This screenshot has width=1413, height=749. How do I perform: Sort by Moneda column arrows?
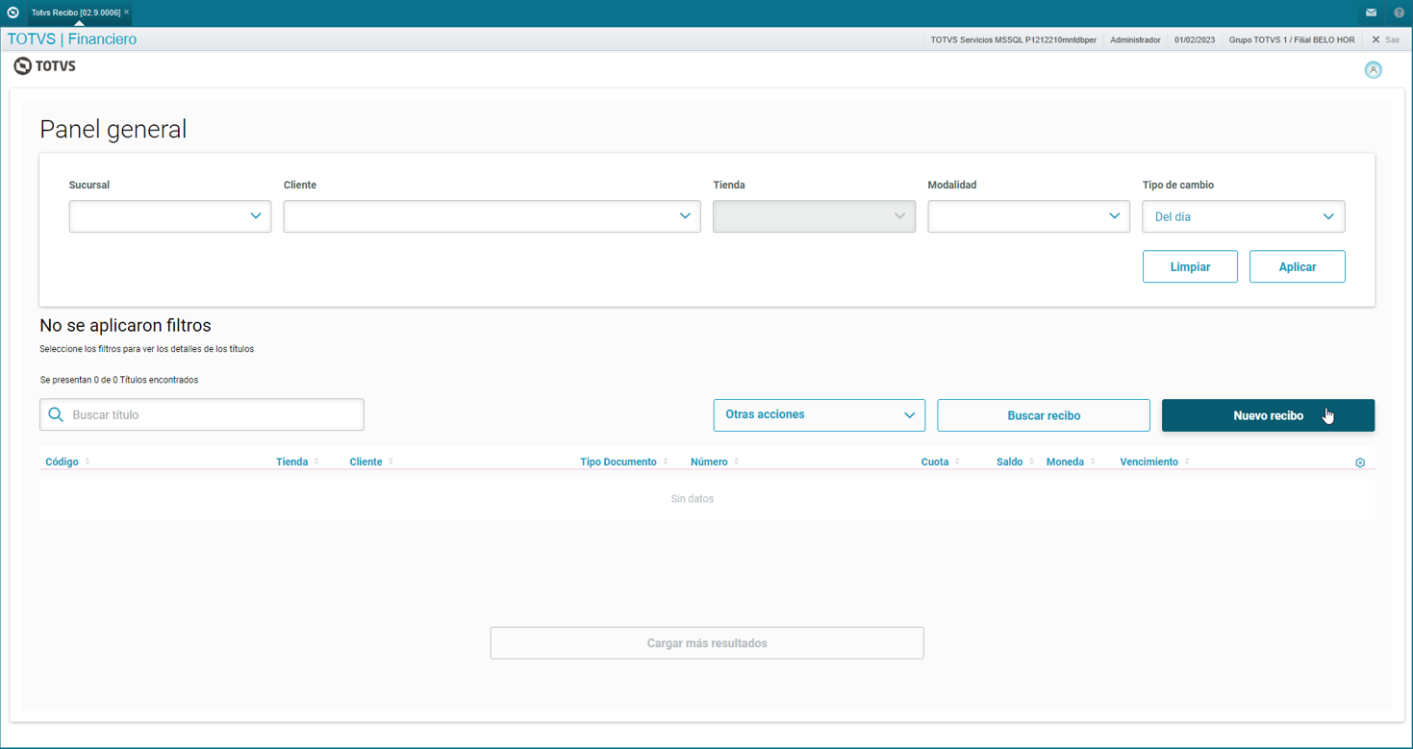tap(1093, 462)
